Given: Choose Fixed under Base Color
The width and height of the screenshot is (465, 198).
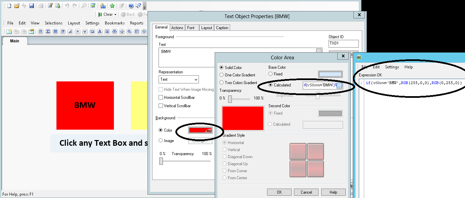Looking at the screenshot, I should pos(271,74).
